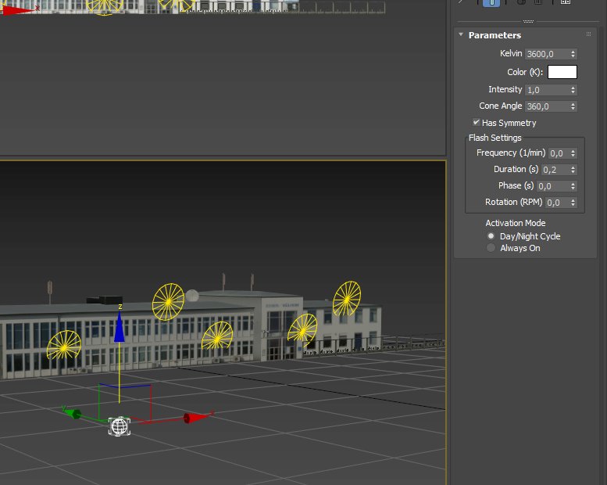Select the globe helper object at gizmo origin
This screenshot has height=485, width=607.
(x=119, y=426)
